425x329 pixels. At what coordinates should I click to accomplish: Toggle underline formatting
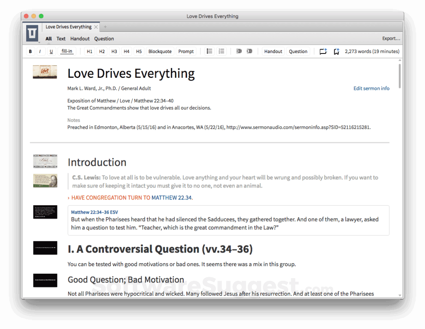point(51,51)
